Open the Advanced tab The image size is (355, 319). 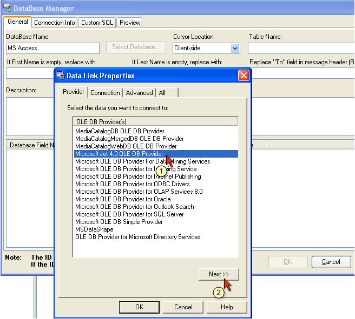[139, 93]
